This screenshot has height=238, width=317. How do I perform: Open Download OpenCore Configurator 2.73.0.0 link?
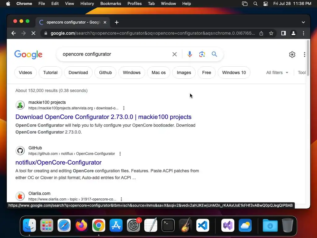103,117
